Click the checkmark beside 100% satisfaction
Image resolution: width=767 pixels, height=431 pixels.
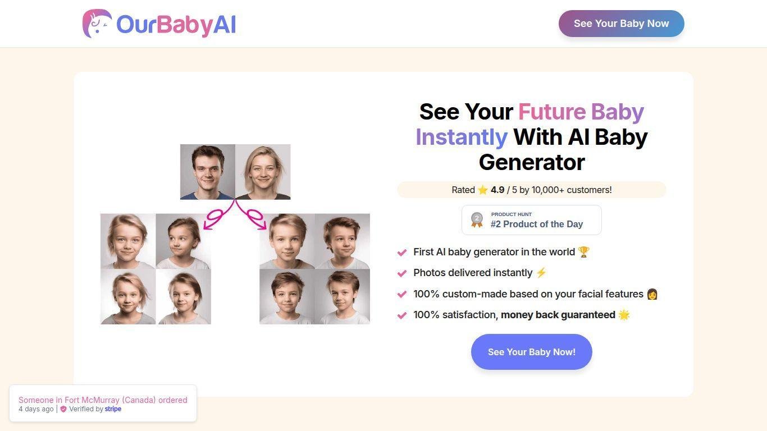(401, 315)
